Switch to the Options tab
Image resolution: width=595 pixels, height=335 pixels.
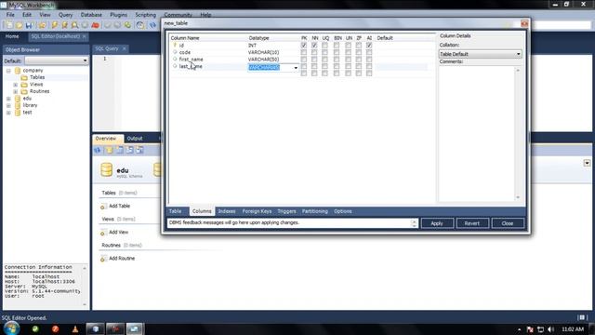tap(343, 211)
